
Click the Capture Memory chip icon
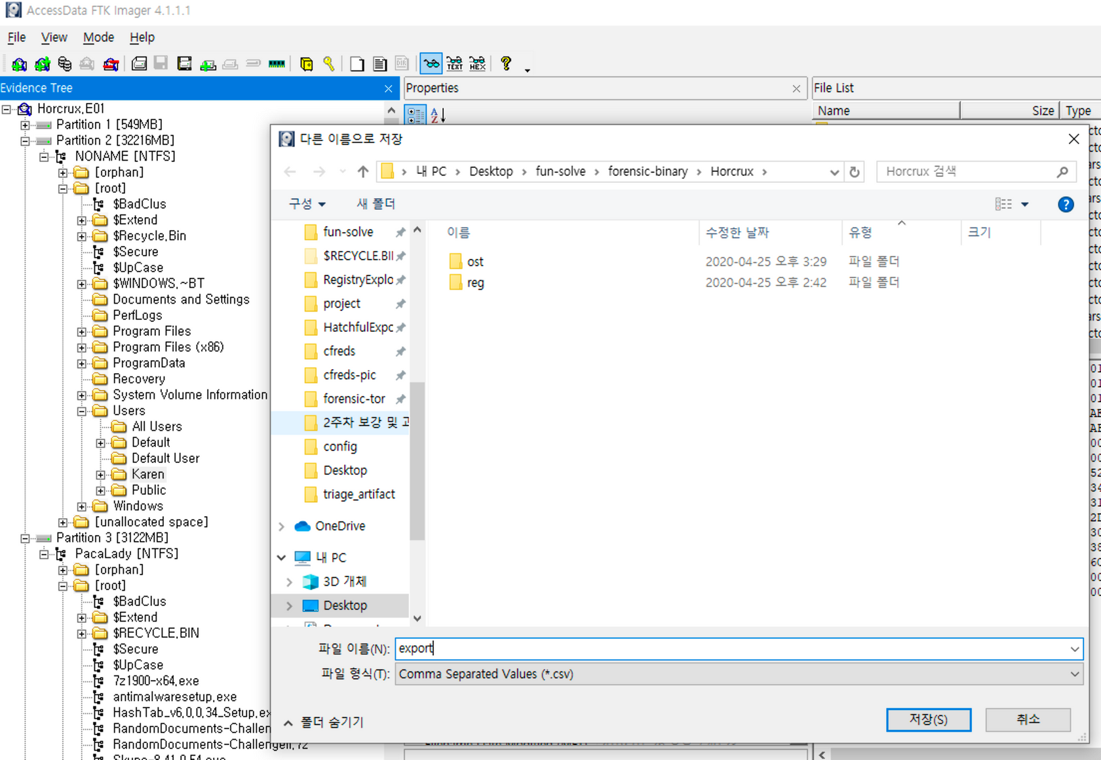point(277,64)
